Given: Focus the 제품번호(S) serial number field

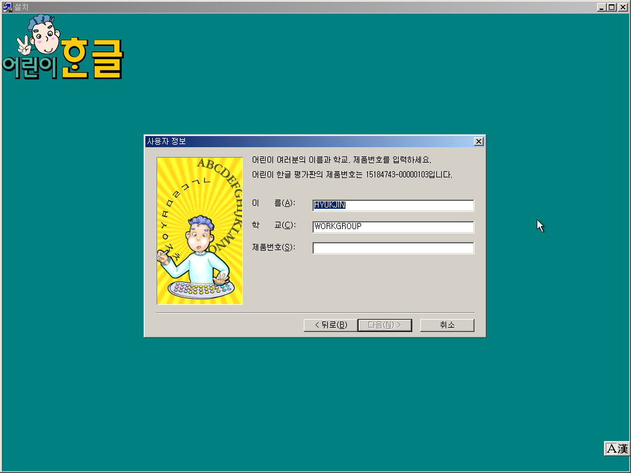Looking at the screenshot, I should tap(393, 248).
